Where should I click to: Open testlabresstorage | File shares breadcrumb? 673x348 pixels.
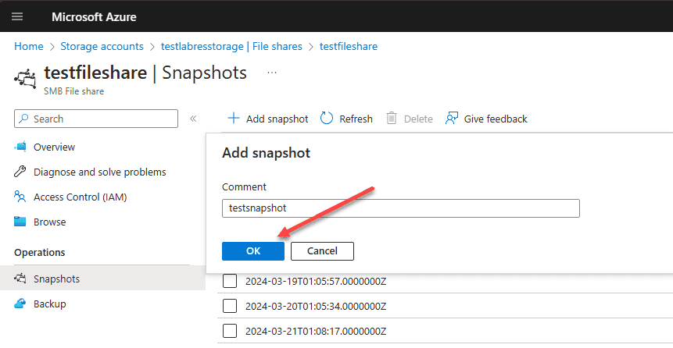tap(231, 46)
